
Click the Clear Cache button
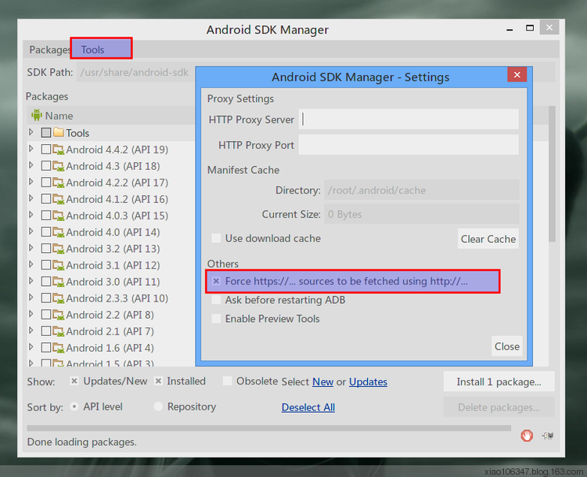(x=488, y=239)
